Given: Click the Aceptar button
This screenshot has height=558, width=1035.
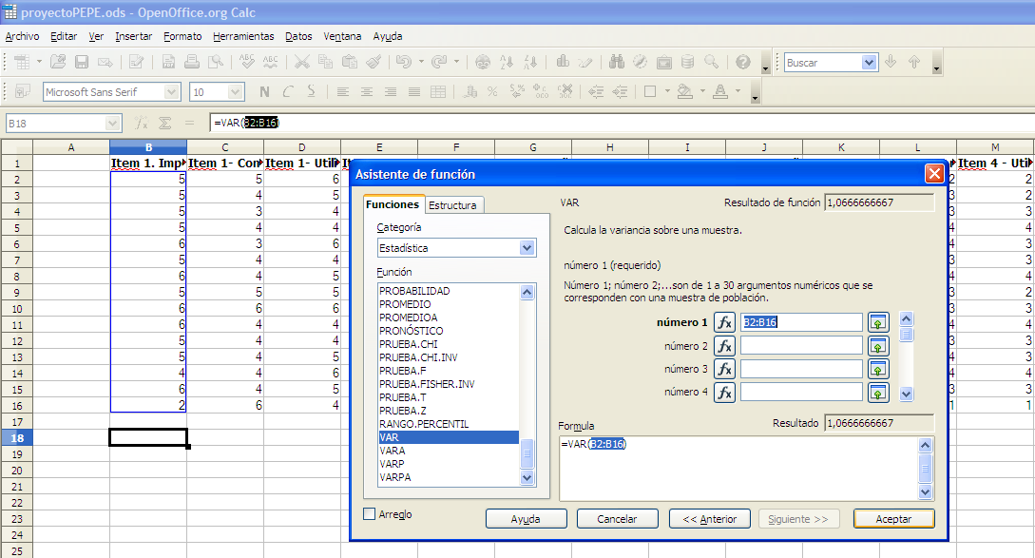Looking at the screenshot, I should click(x=893, y=519).
